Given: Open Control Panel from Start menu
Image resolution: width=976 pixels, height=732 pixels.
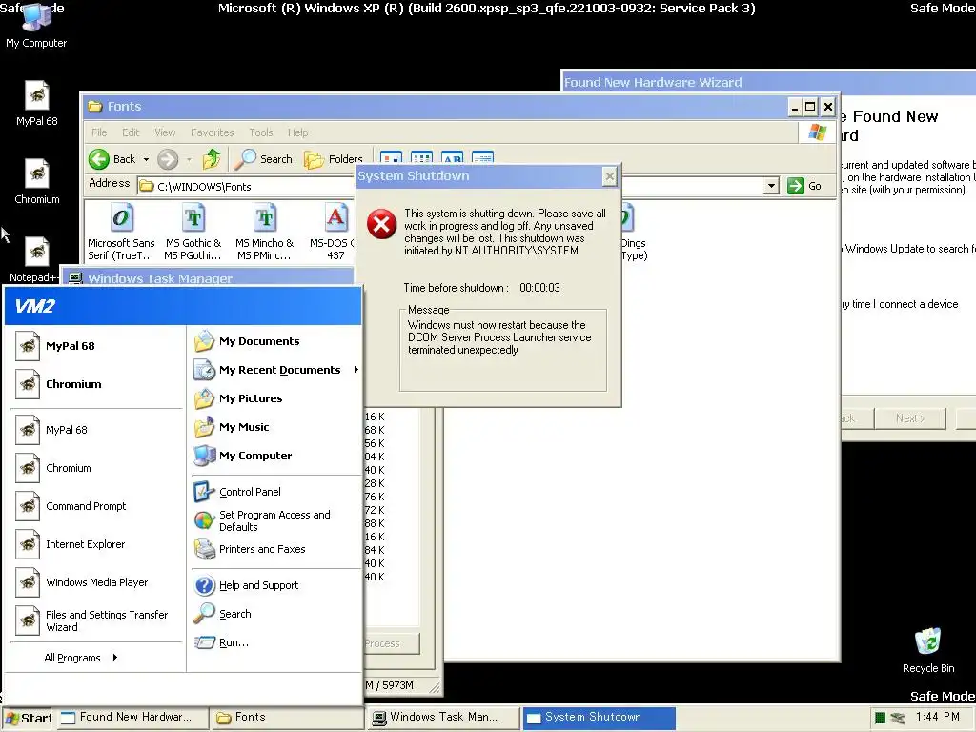Looking at the screenshot, I should click(x=275, y=492).
